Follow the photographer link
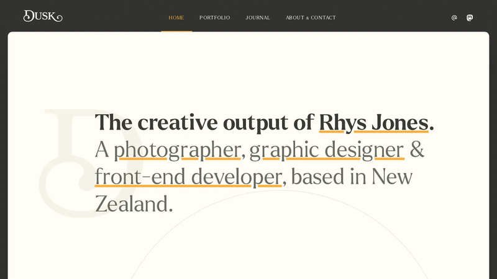Image resolution: width=497 pixels, height=279 pixels. pos(177,150)
